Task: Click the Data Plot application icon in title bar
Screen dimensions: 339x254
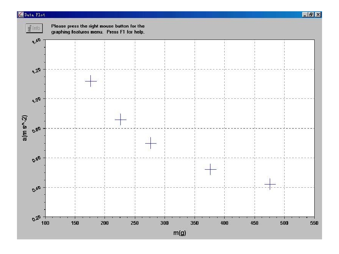Action: (x=20, y=15)
